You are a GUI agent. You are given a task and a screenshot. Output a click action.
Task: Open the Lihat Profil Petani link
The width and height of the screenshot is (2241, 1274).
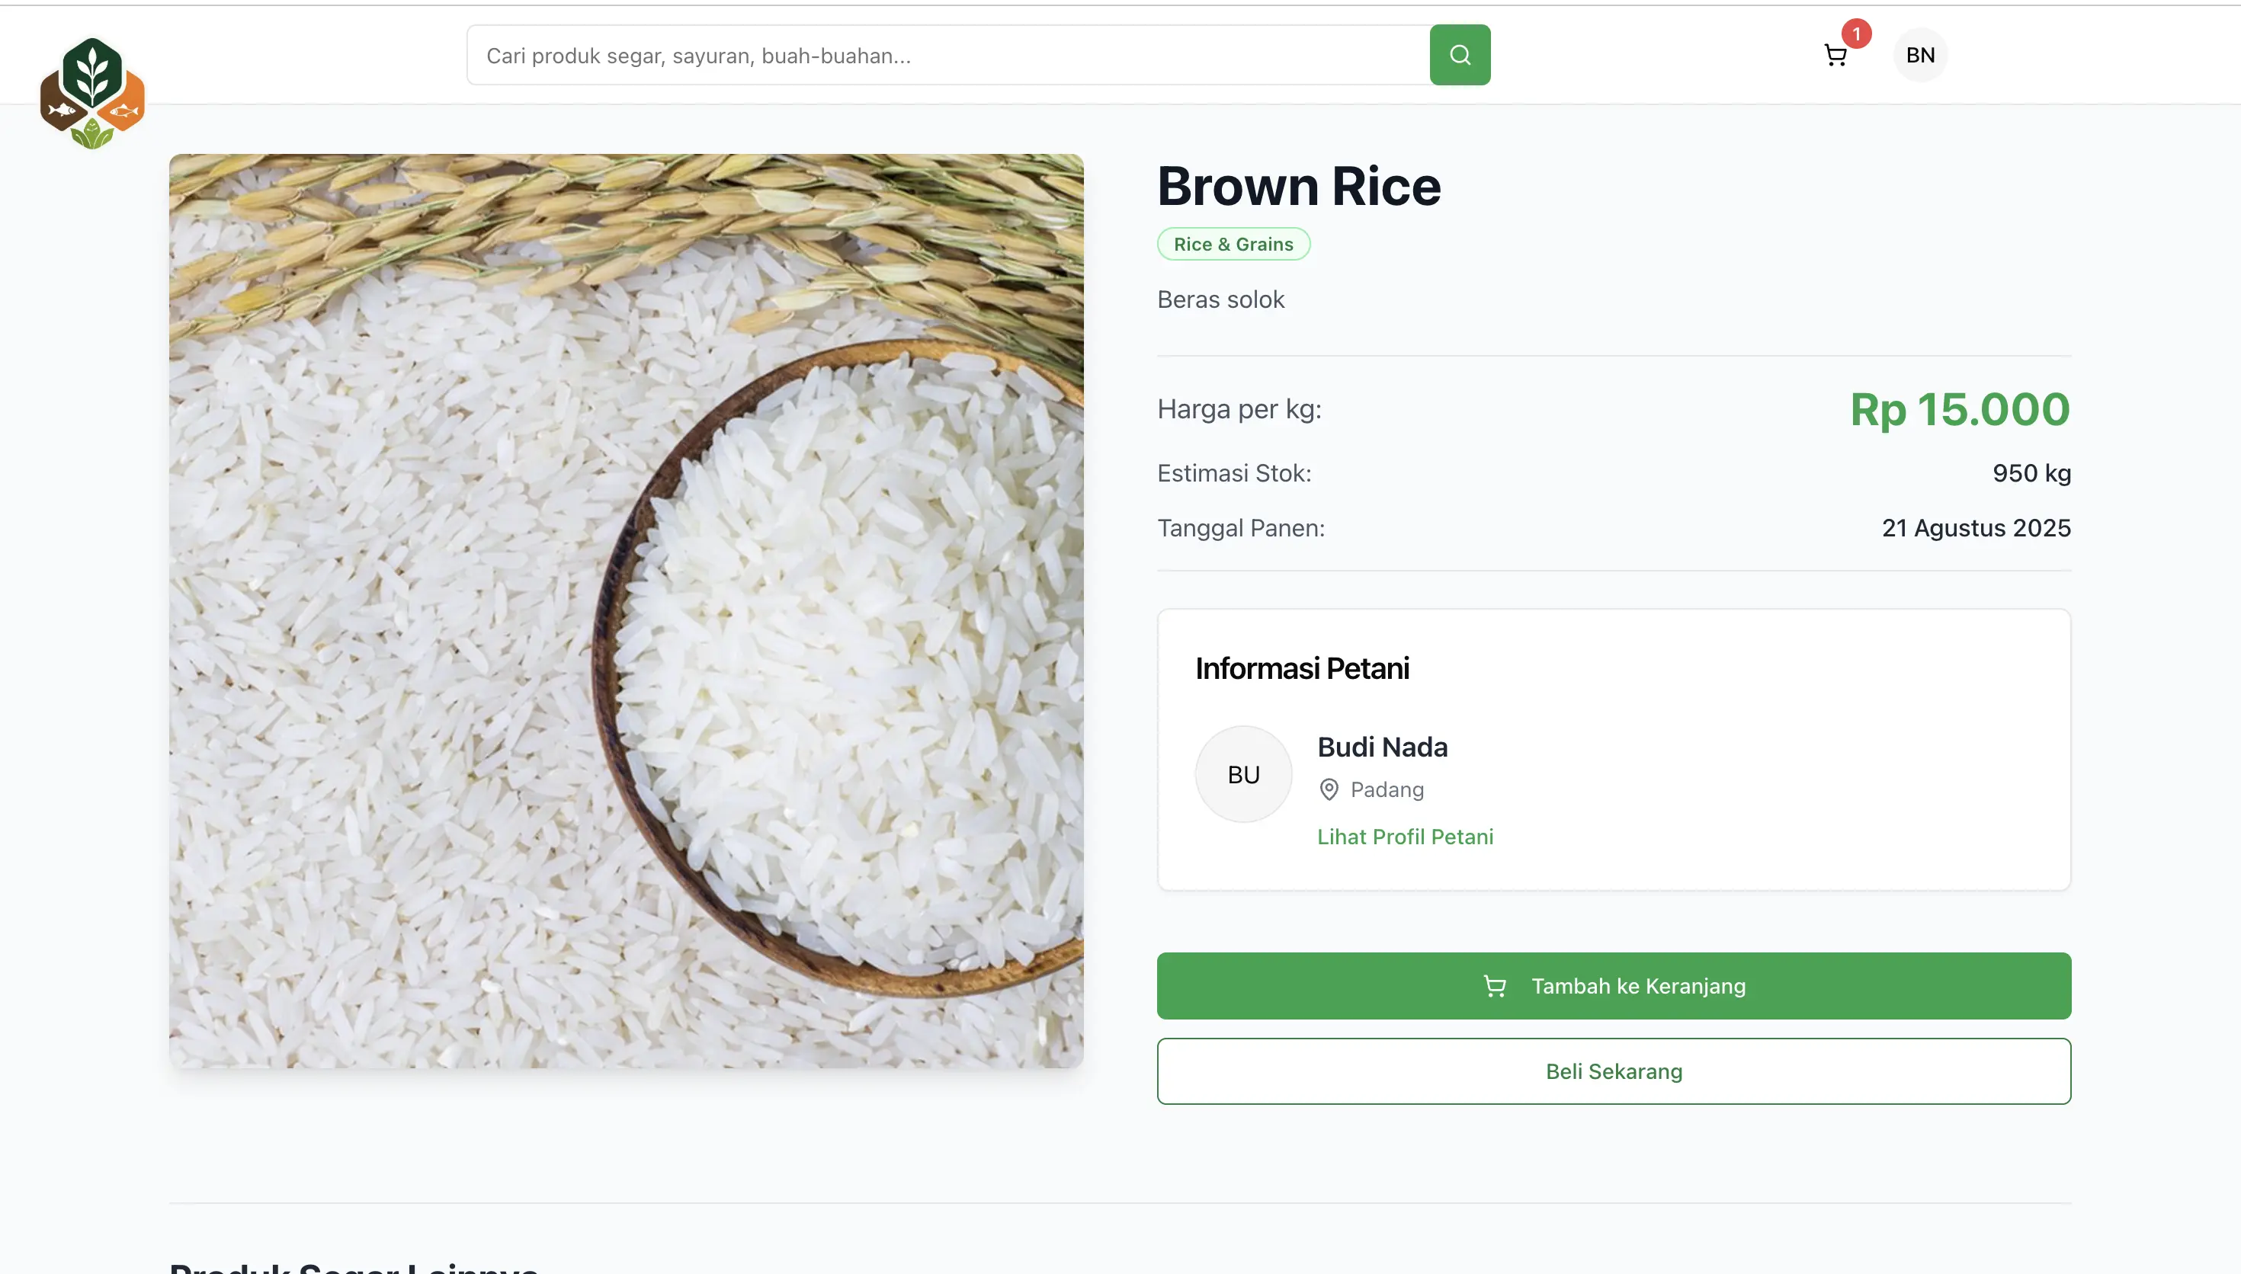coord(1405,837)
